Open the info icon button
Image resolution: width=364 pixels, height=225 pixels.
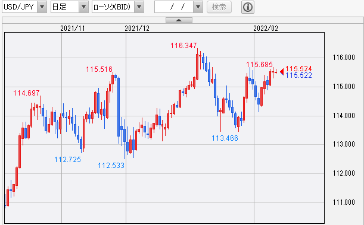pos(248,7)
